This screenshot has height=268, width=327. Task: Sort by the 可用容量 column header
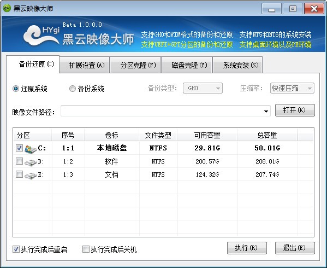[x=207, y=135]
